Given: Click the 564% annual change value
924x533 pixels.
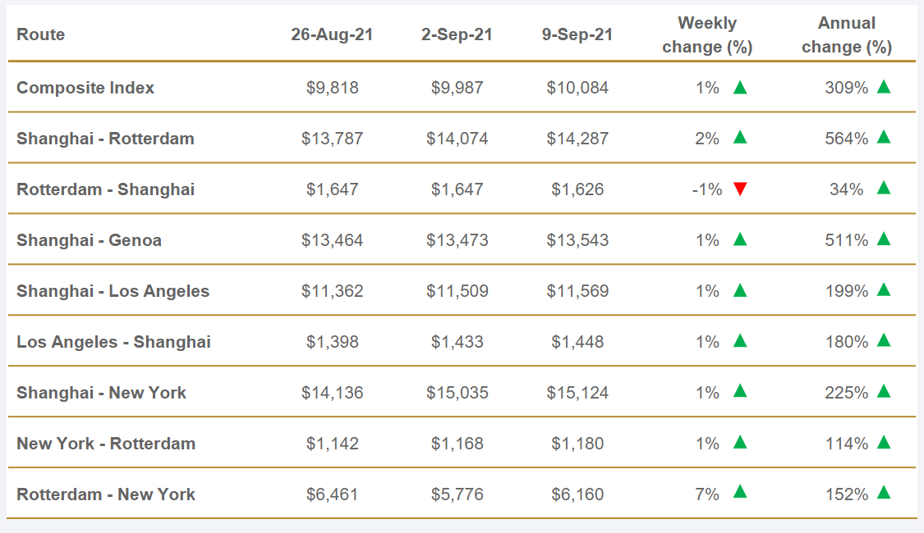Looking at the screenshot, I should click(846, 139).
